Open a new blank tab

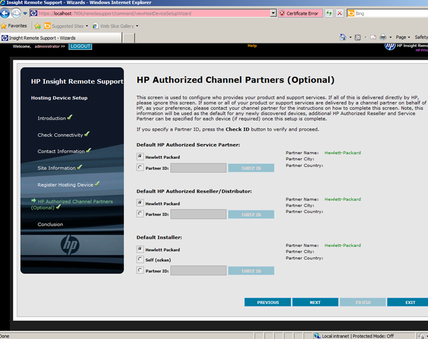coord(128,38)
